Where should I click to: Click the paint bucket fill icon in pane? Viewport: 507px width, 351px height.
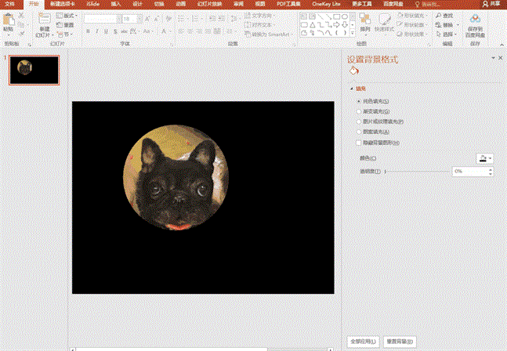tap(353, 71)
